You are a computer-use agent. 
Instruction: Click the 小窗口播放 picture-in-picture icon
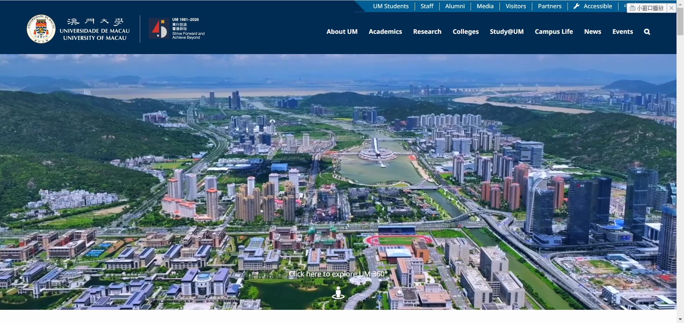(632, 8)
